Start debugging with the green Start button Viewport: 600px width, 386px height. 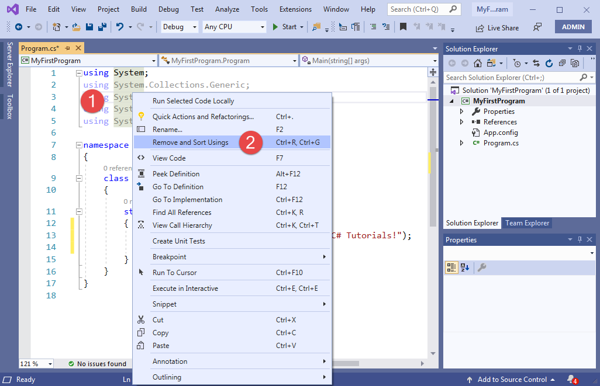pyautogui.click(x=285, y=27)
